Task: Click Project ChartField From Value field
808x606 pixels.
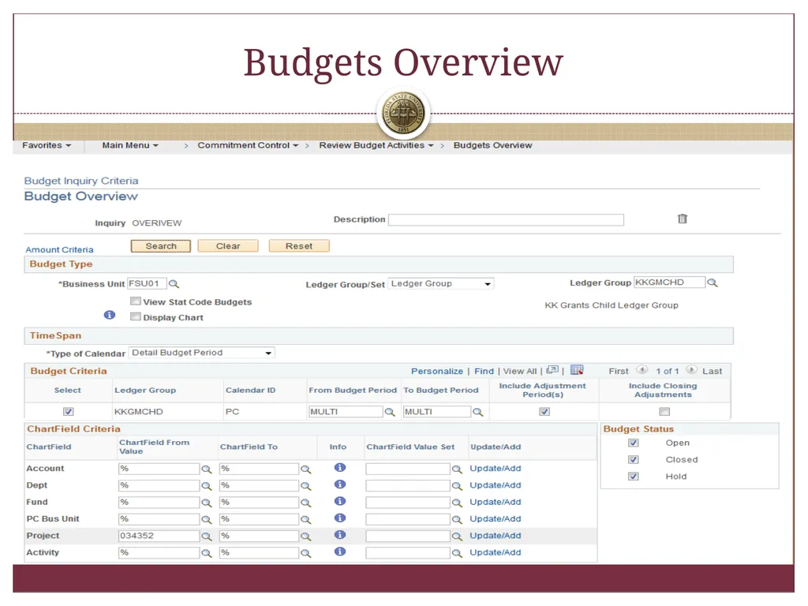Action: (159, 536)
